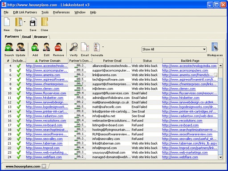Expand the Open button dropdown arrow
This screenshot has width=228, height=171.
click(x=24, y=22)
